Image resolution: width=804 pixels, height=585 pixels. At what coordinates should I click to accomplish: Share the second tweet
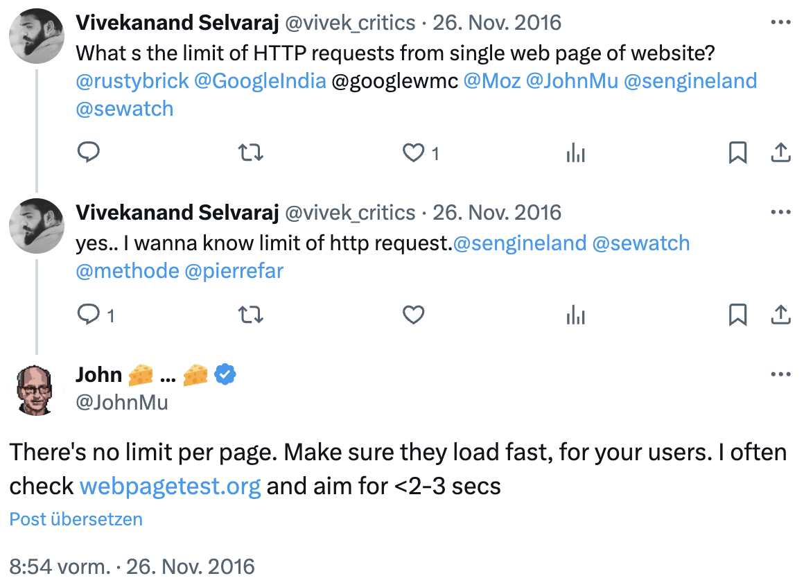[780, 314]
